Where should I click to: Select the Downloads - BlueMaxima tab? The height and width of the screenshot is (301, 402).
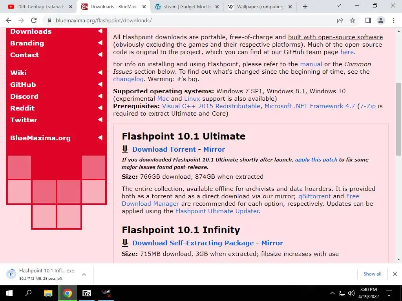113,7
